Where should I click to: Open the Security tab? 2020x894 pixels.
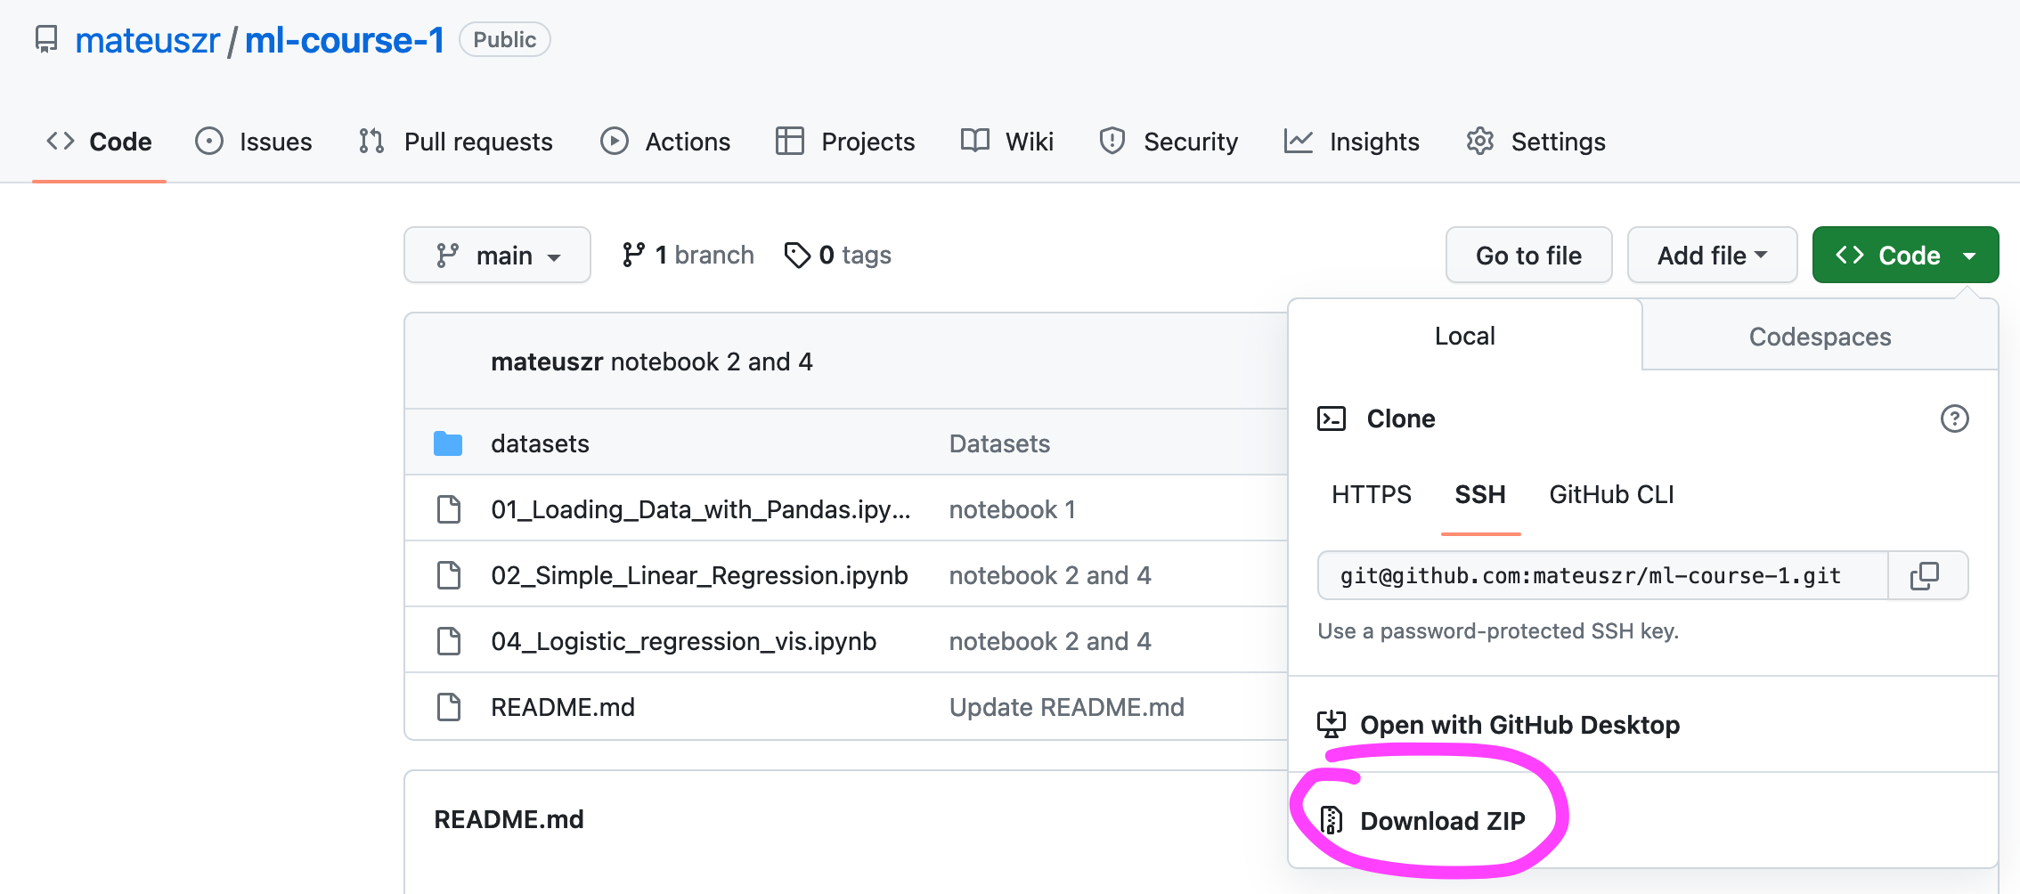pos(1169,142)
